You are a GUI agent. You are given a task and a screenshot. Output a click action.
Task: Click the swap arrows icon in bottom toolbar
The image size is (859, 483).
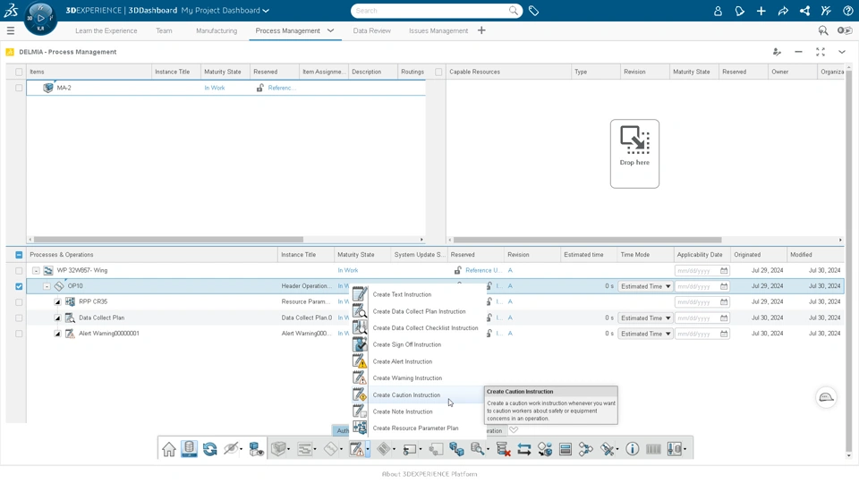coord(523,450)
